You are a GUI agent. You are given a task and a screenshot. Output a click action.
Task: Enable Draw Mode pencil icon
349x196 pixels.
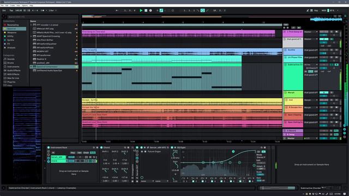[x=308, y=10]
